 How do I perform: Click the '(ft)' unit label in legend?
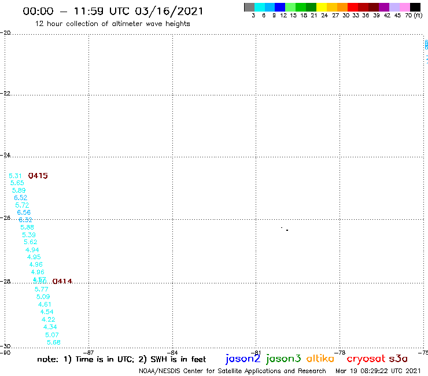418,15
